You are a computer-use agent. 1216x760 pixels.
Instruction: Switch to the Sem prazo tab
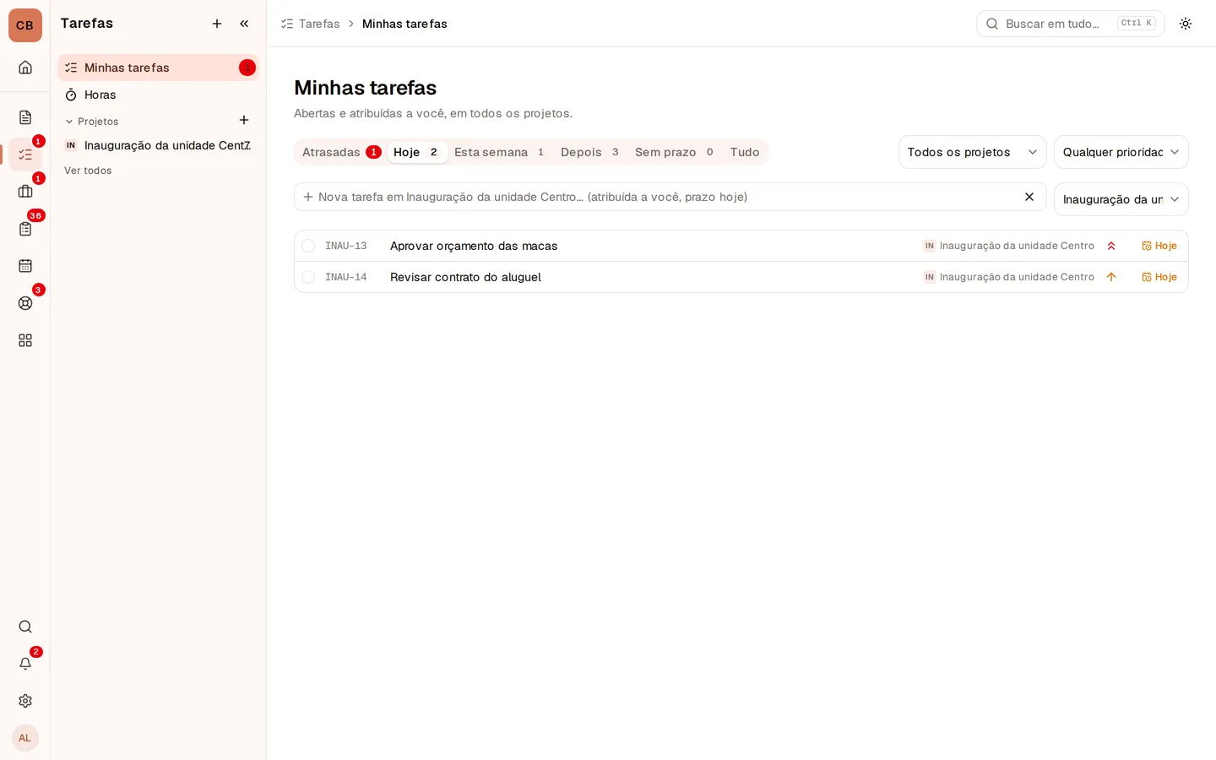(x=675, y=152)
